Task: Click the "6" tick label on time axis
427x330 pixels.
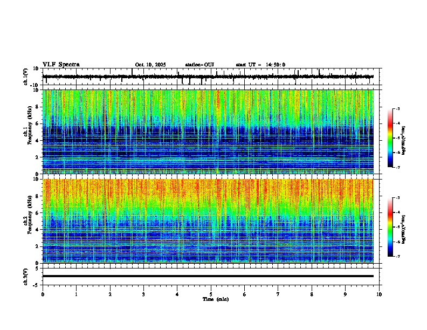Action: point(245,294)
